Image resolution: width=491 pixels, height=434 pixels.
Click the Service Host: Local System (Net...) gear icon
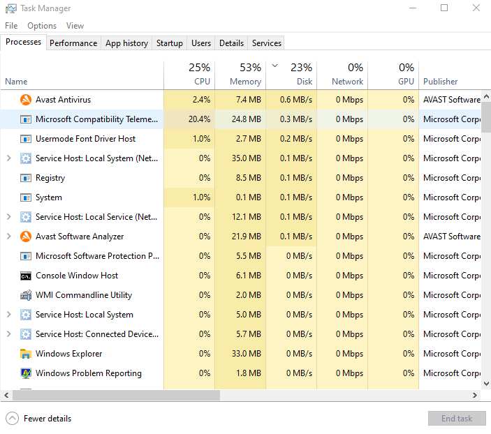point(26,158)
